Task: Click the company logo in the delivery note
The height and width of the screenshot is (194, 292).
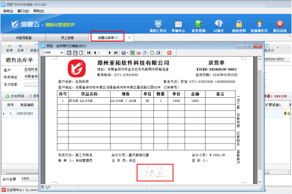Action: pyautogui.click(x=77, y=68)
